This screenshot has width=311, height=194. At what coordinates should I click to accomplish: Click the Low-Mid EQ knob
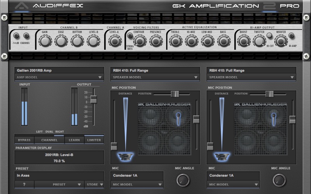point(208,41)
